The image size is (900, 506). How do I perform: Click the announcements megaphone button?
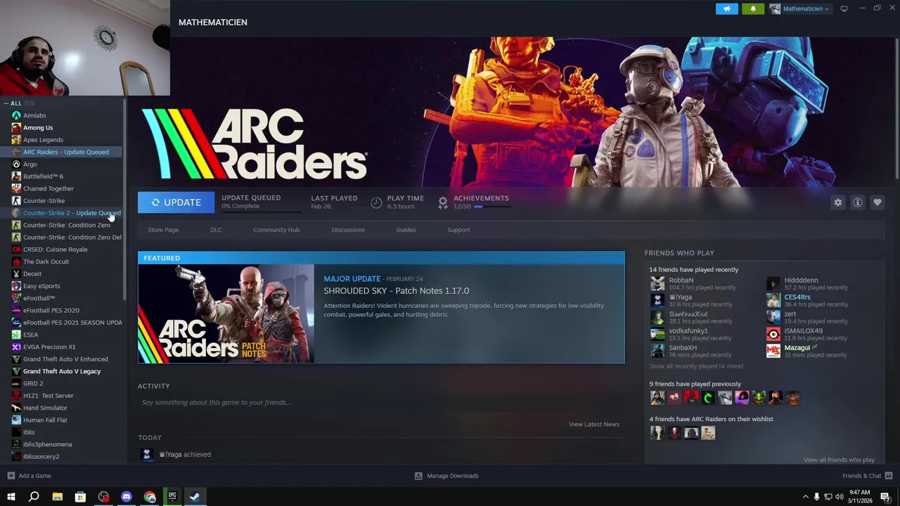tap(727, 8)
